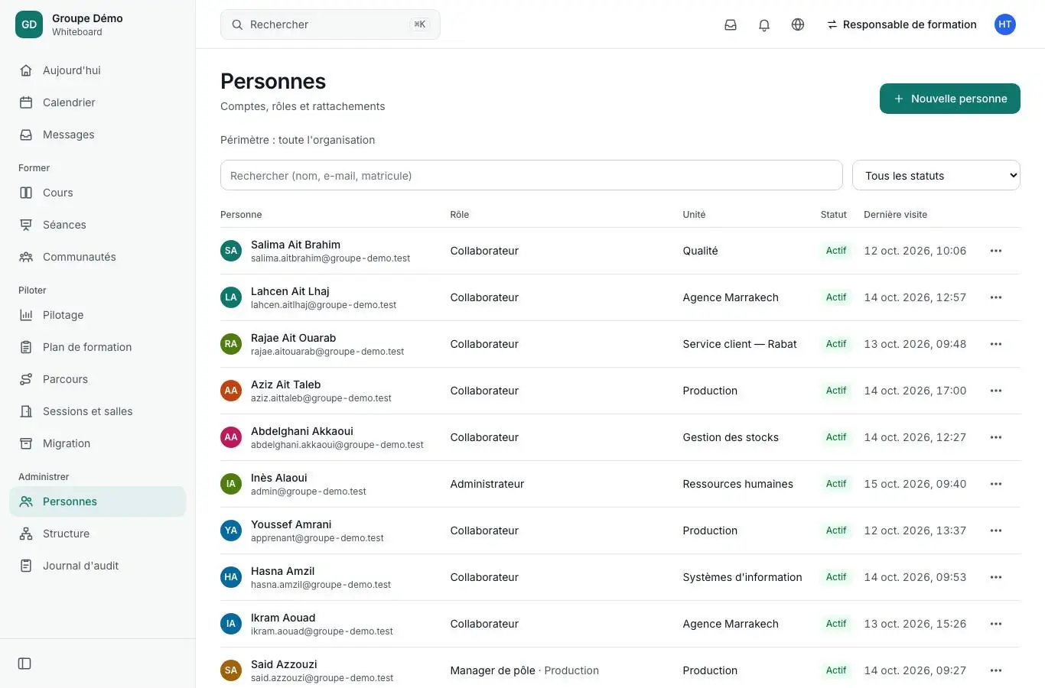The height and width of the screenshot is (688, 1045).
Task: Open row actions menu for Abdelghani Akkaoui
Action: (996, 437)
